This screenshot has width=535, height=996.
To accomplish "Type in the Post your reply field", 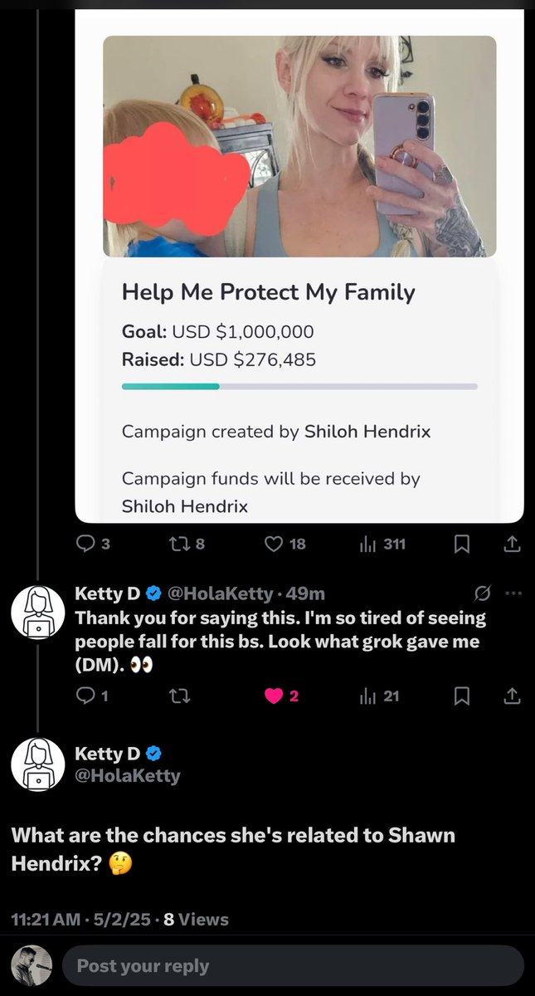I will click(x=290, y=966).
